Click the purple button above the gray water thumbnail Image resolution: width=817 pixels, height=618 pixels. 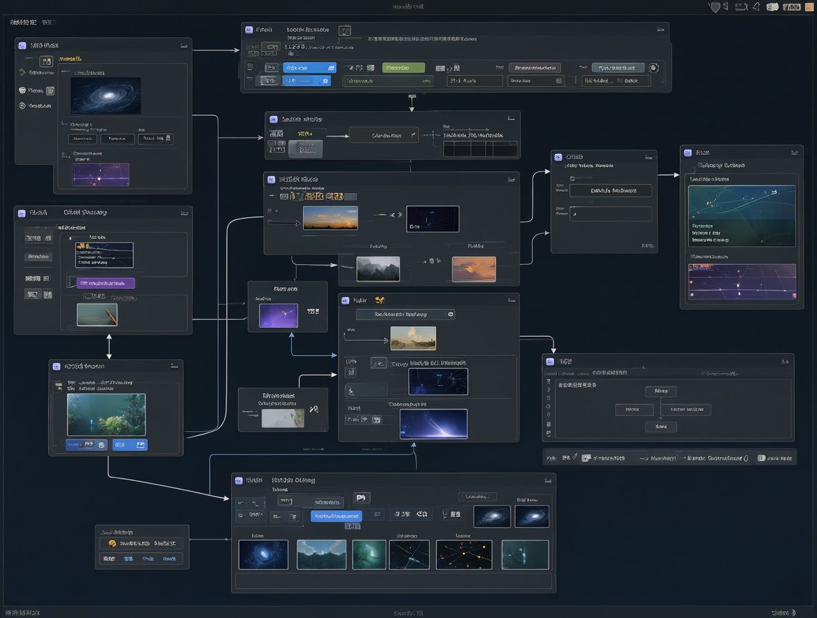click(106, 283)
